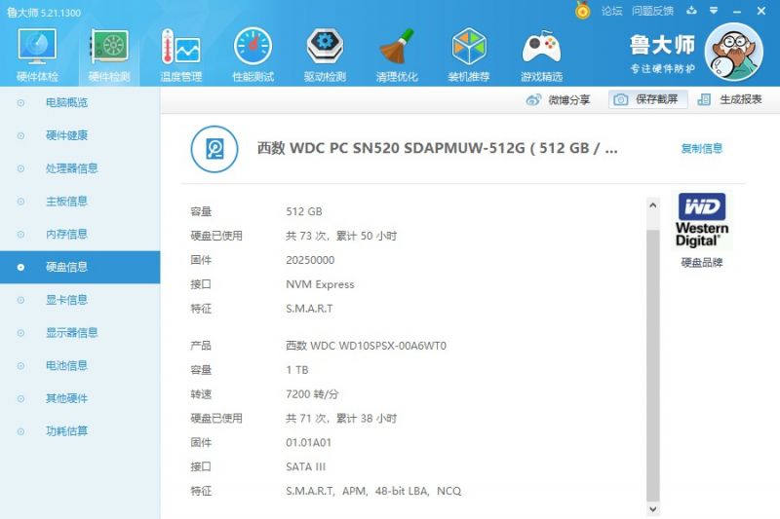Viewport: 780px width, 519px height.
Task: Click 硬盘品牌 label under WD logo
Action: [701, 263]
